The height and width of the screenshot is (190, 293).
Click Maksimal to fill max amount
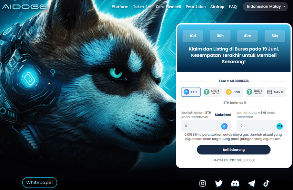[223, 115]
